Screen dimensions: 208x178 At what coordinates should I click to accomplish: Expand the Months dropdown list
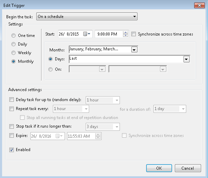134,50
